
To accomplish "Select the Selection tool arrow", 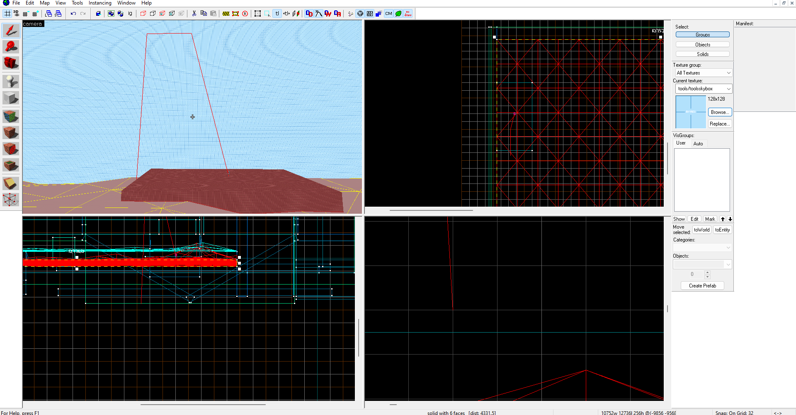I will 11,30.
